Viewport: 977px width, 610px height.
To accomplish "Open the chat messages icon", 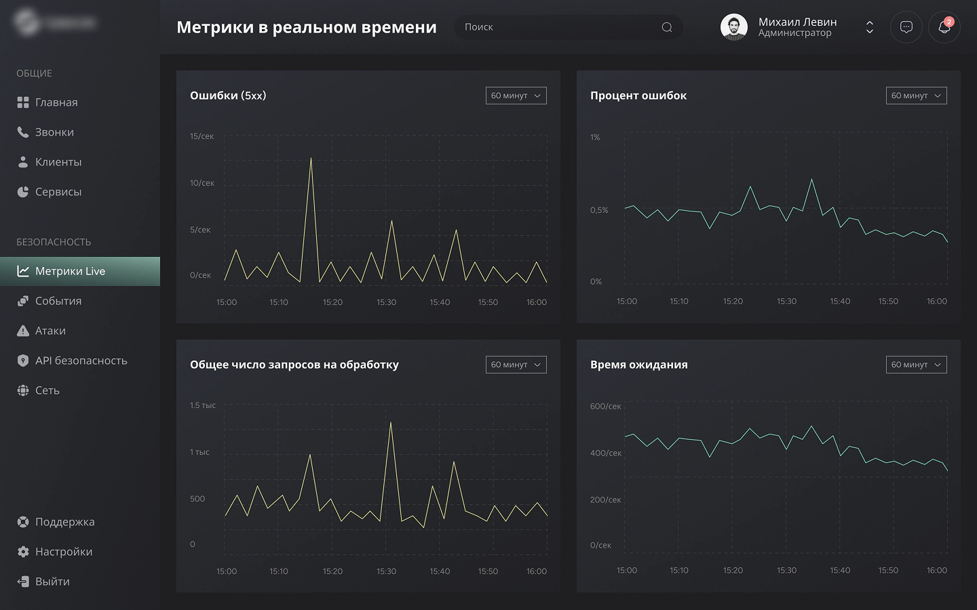I will pyautogui.click(x=906, y=27).
